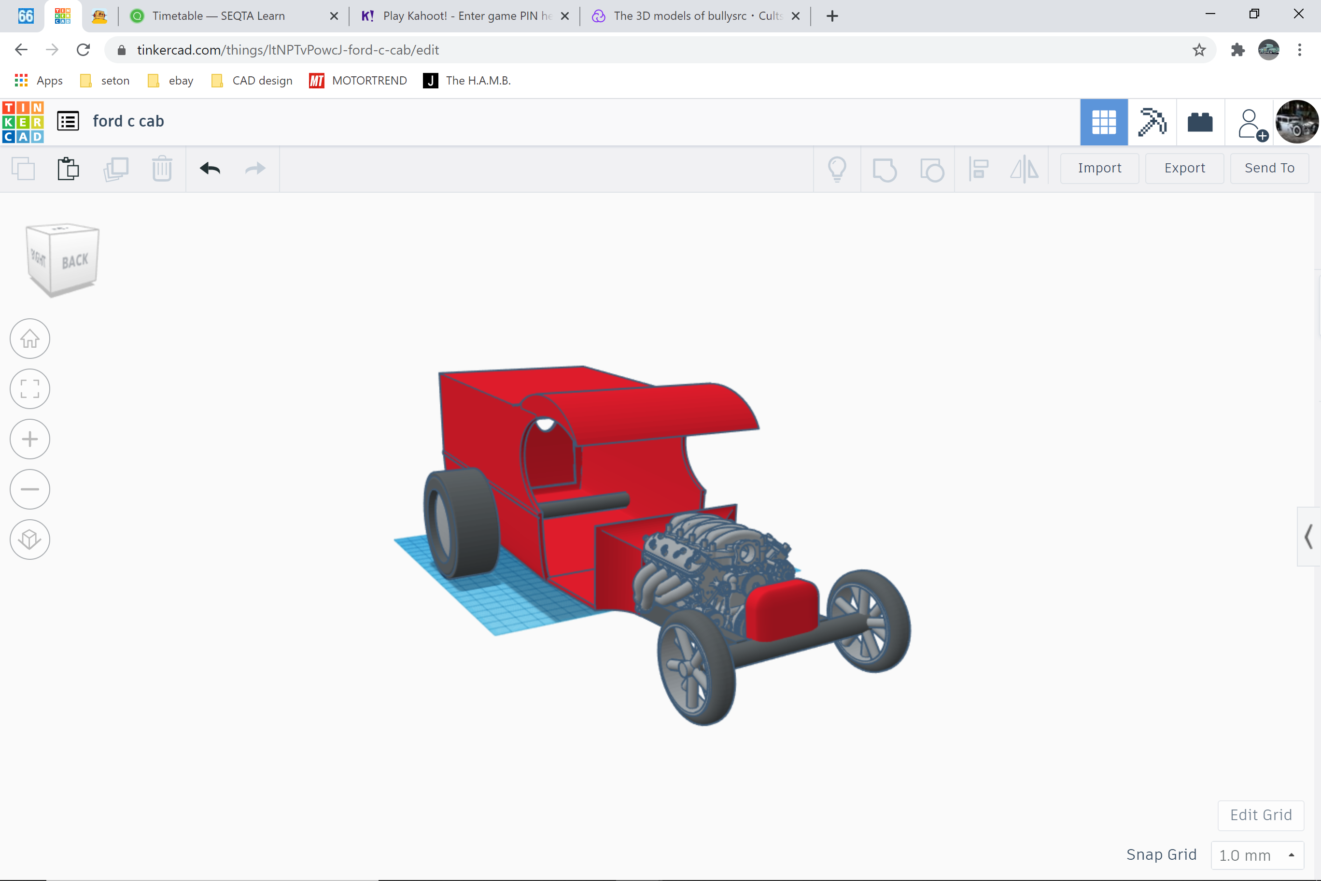Open the seton bookmarks folder

pyautogui.click(x=105, y=80)
